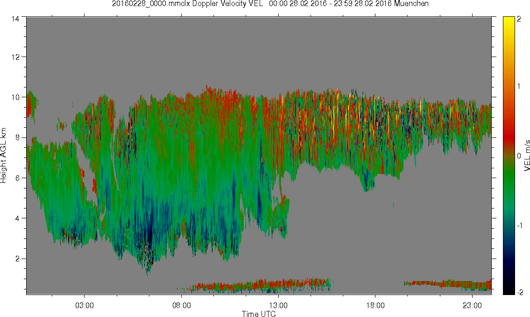Click the 23:00 time tick label
The height and width of the screenshot is (317, 530).
pos(472,305)
